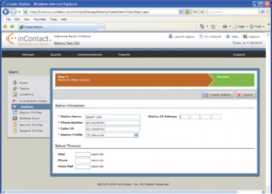The width and height of the screenshot is (272, 194).
Task: Open the Support navigation menu
Action: tap(239, 55)
